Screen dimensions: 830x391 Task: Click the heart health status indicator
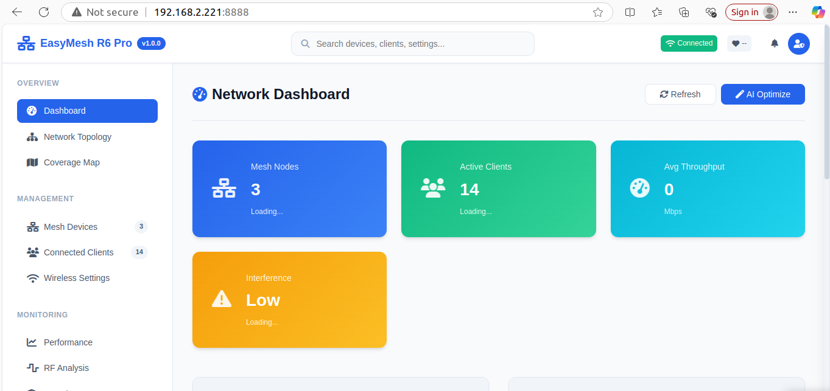739,44
